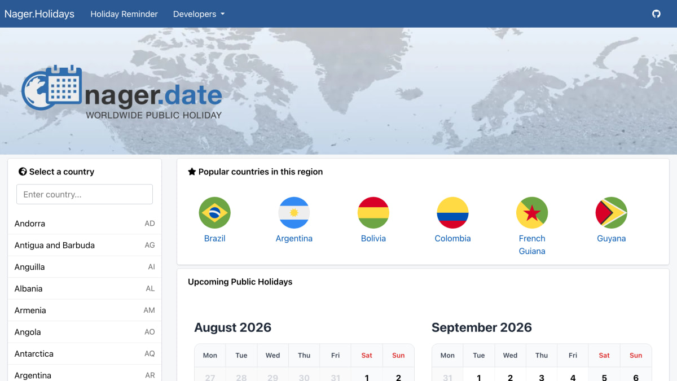The height and width of the screenshot is (381, 677).
Task: Open the Guyana text link
Action: (x=612, y=238)
